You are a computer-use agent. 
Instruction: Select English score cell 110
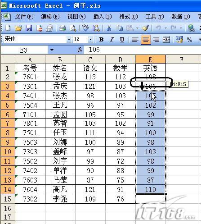coord(151,189)
